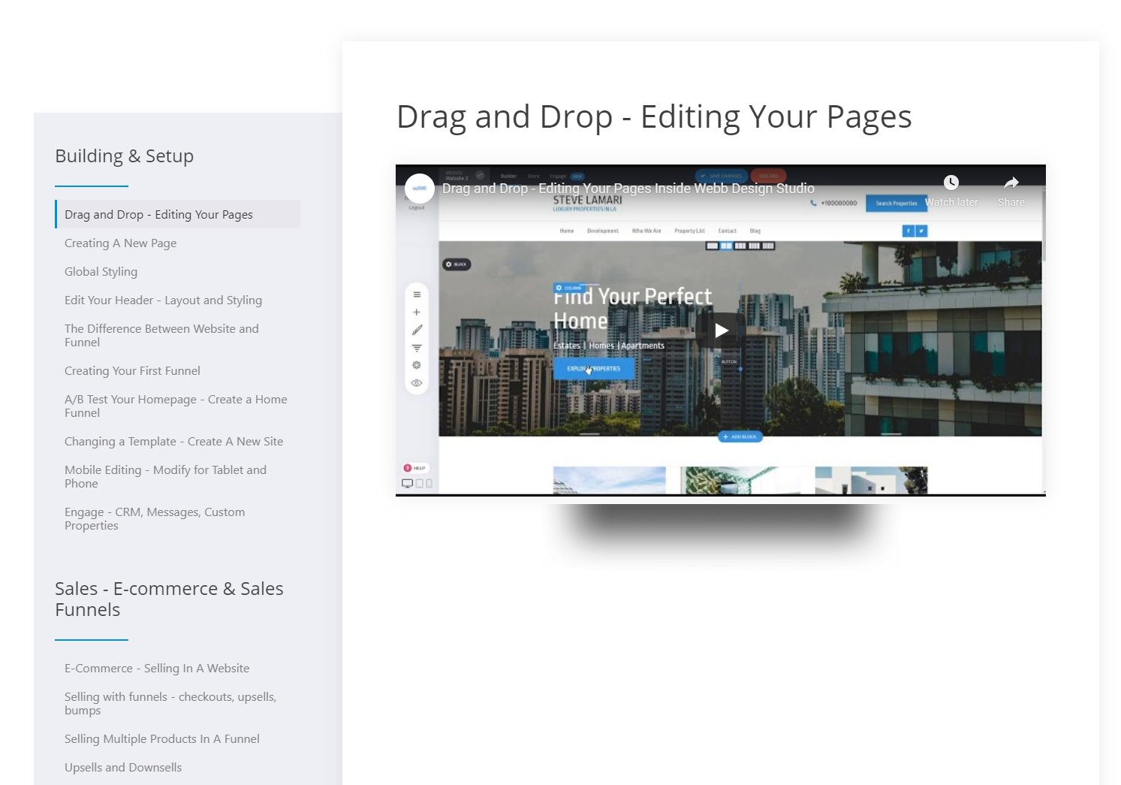Open the builder settings gear icon
Screen dimensions: 1121x785
[x=417, y=365]
